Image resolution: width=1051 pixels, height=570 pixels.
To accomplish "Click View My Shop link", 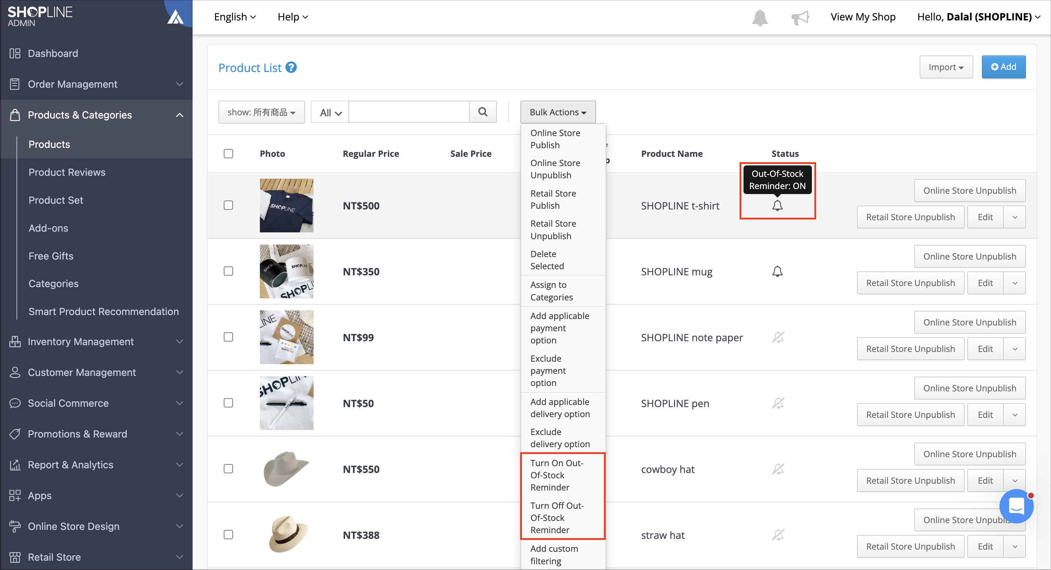I will pos(863,17).
